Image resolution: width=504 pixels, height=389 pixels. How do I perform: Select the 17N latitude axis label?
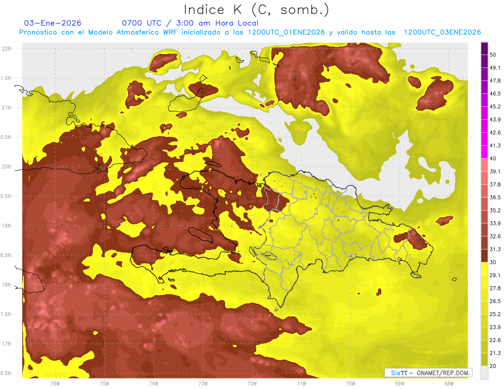[x=7, y=344]
